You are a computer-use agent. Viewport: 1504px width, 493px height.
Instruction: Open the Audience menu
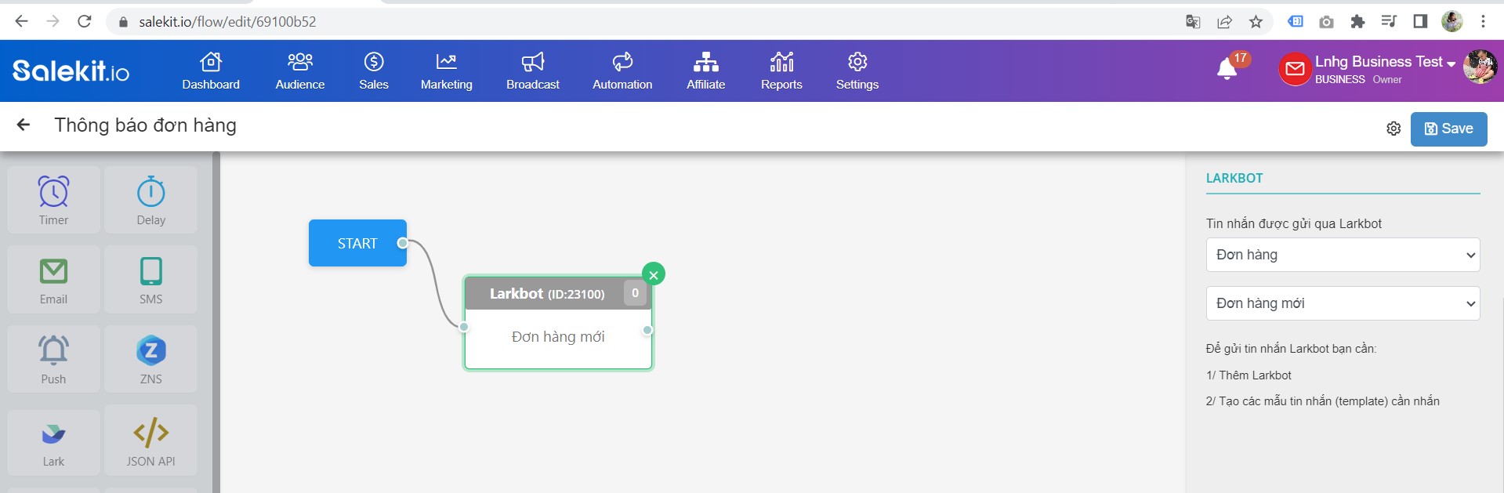(300, 71)
